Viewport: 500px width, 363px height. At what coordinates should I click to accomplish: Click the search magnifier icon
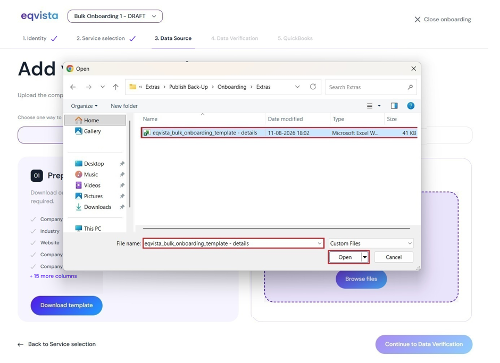411,87
